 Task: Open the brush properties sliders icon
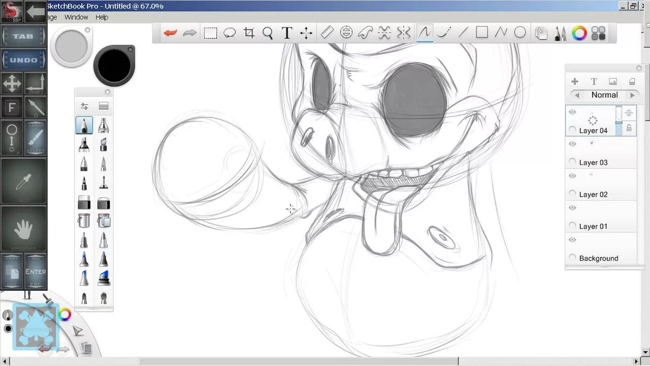coord(84,106)
